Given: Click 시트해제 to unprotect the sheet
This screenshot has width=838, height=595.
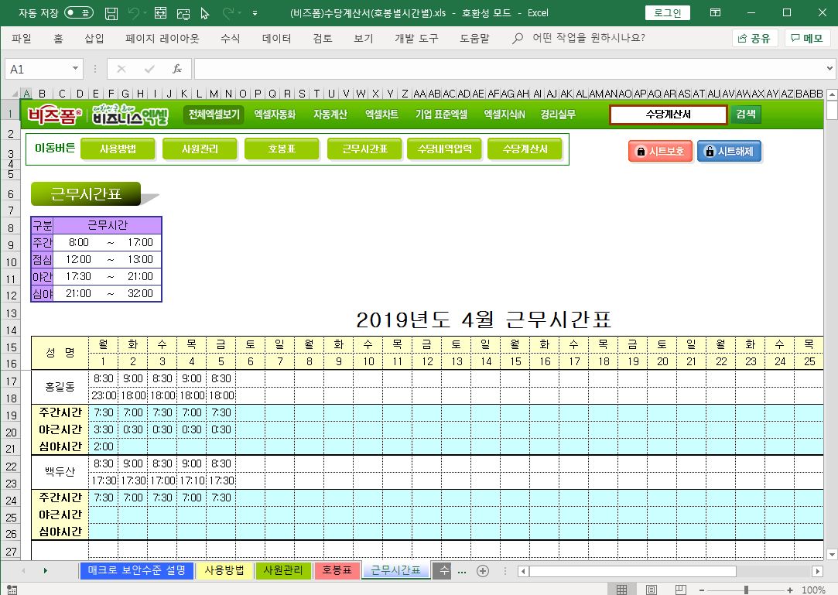Looking at the screenshot, I should pyautogui.click(x=729, y=152).
